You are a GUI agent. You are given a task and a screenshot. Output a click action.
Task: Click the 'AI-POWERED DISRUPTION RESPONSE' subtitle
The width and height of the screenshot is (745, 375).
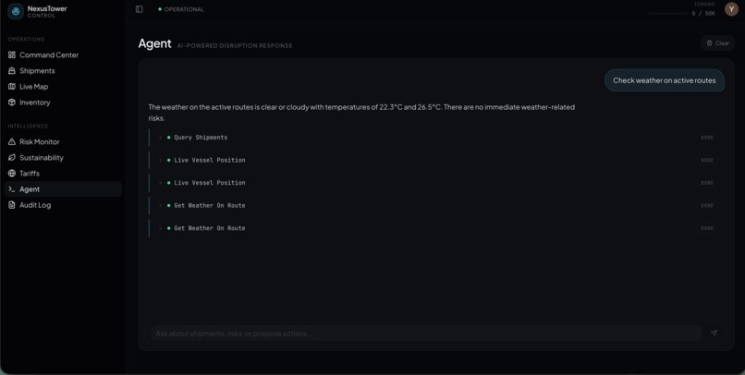click(235, 45)
